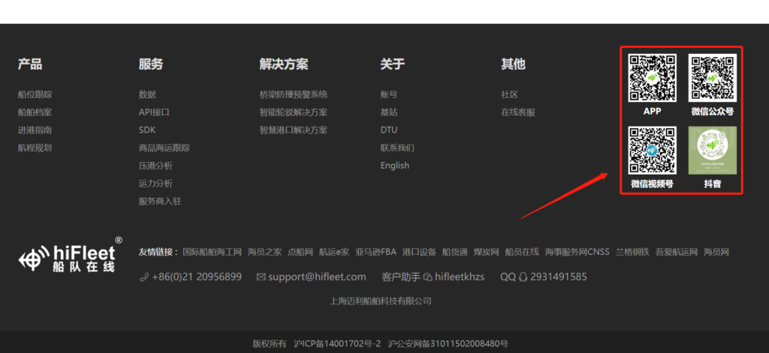The height and width of the screenshot is (353, 769).
Task: Open 智慧港口解决方案 link
Action: [294, 130]
